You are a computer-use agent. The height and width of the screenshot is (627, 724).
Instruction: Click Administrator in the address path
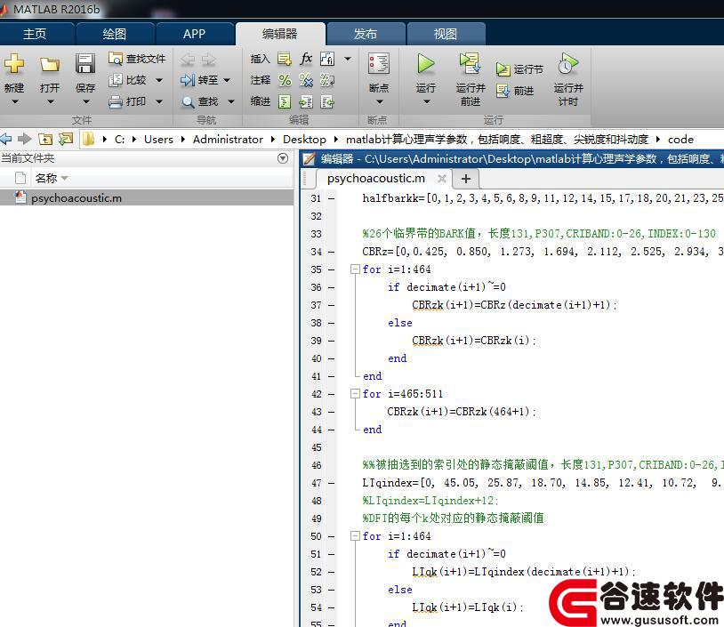[x=228, y=139]
